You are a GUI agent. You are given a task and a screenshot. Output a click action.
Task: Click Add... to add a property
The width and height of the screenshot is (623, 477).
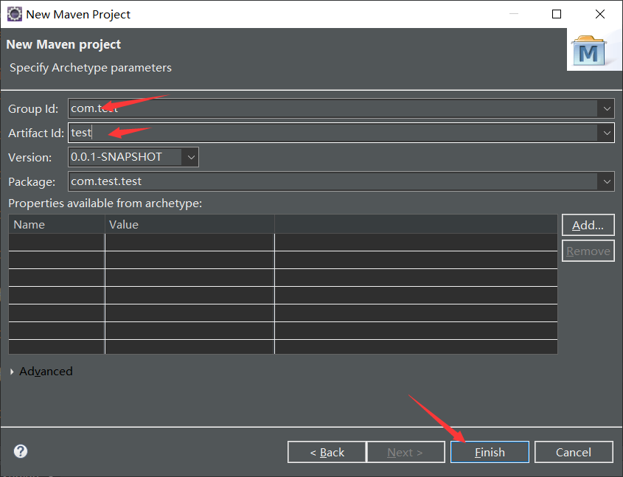pyautogui.click(x=588, y=225)
